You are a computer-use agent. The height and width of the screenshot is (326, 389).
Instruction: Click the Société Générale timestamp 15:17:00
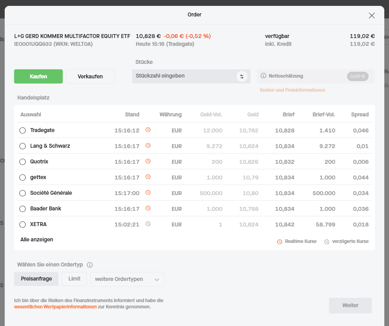(x=127, y=193)
